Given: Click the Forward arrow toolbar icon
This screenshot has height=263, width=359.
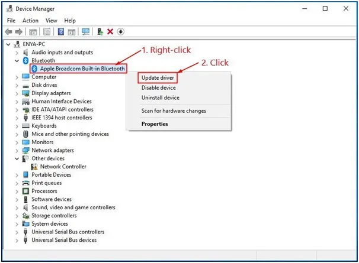Looking at the screenshot, I should [19, 31].
